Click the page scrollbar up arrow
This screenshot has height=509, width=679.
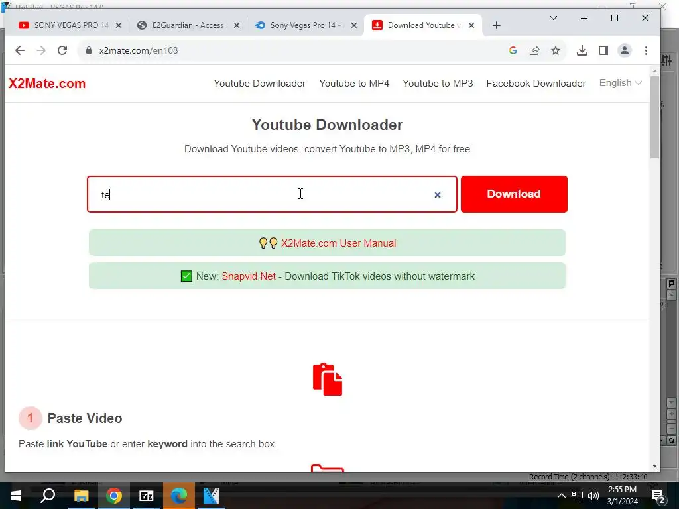[x=654, y=71]
